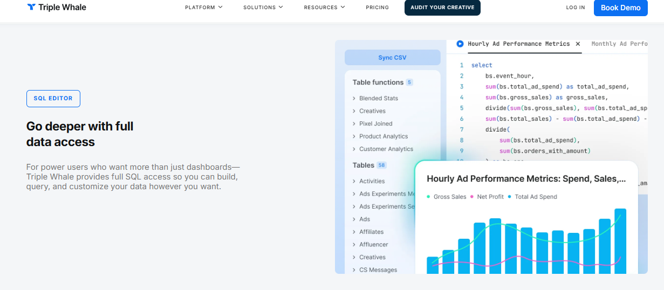Viewport: 664px width, 290px height.
Task: Click the Log In link
Action: [576, 8]
